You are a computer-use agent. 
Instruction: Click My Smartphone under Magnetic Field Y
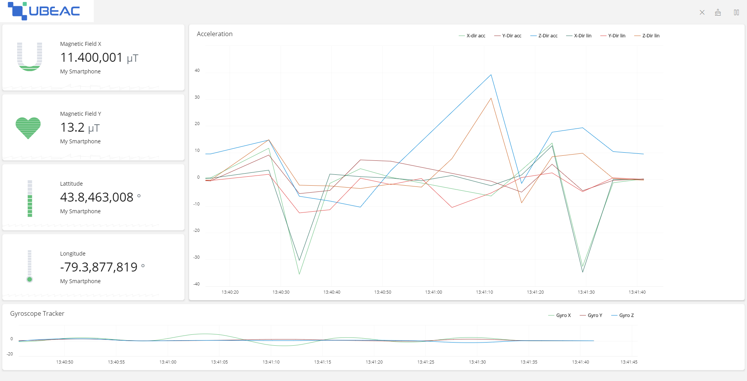pyautogui.click(x=80, y=141)
